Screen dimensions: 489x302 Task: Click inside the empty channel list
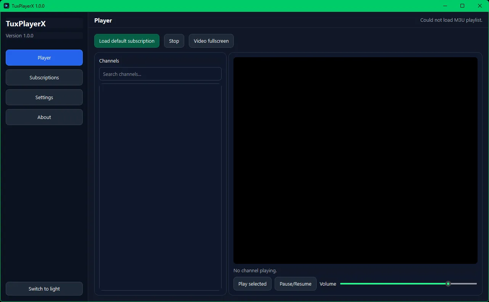click(160, 187)
